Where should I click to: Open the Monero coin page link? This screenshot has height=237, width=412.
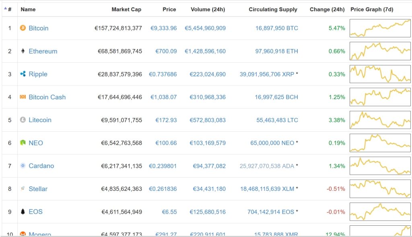click(x=40, y=234)
